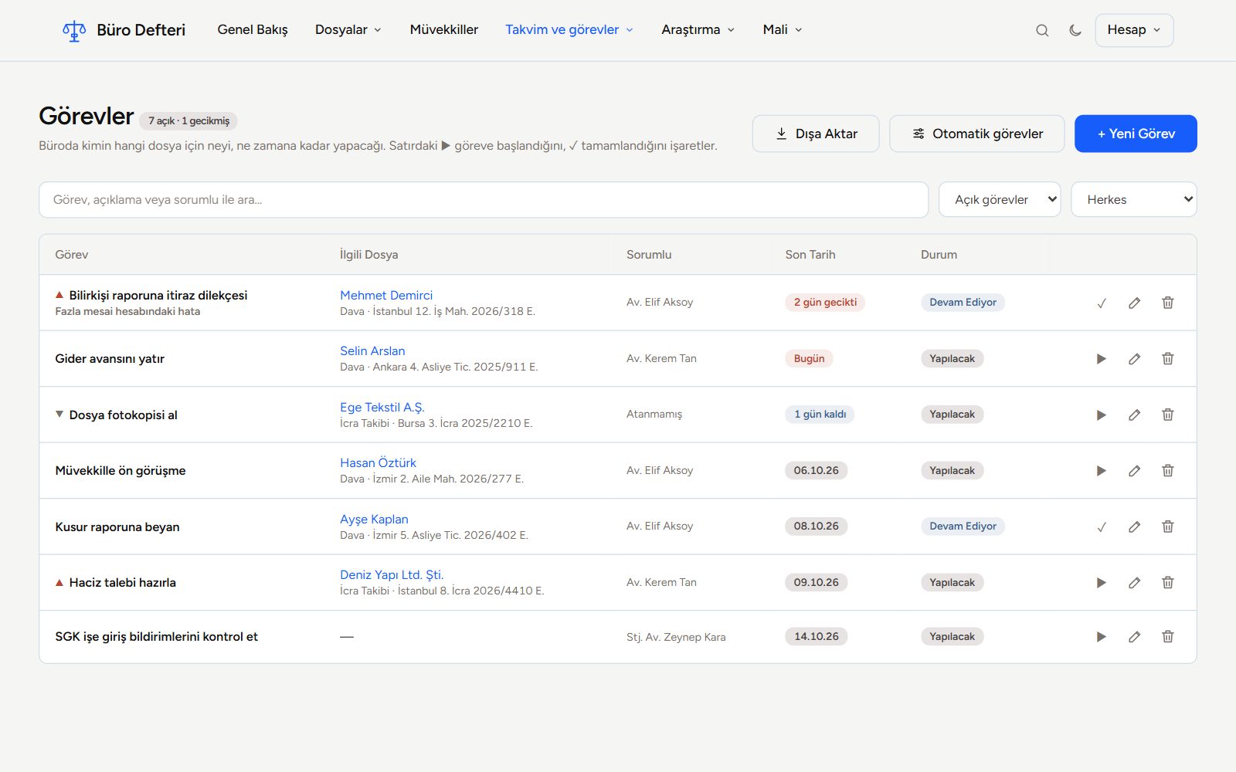The height and width of the screenshot is (772, 1236).
Task: Edit the Haciz talebi hazırla task
Action: click(1134, 582)
